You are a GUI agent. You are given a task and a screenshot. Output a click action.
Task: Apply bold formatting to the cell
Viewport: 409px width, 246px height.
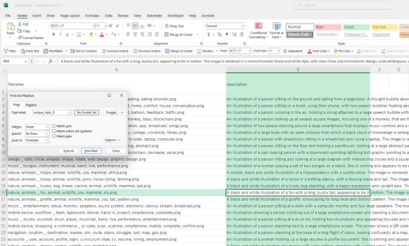(53, 34)
